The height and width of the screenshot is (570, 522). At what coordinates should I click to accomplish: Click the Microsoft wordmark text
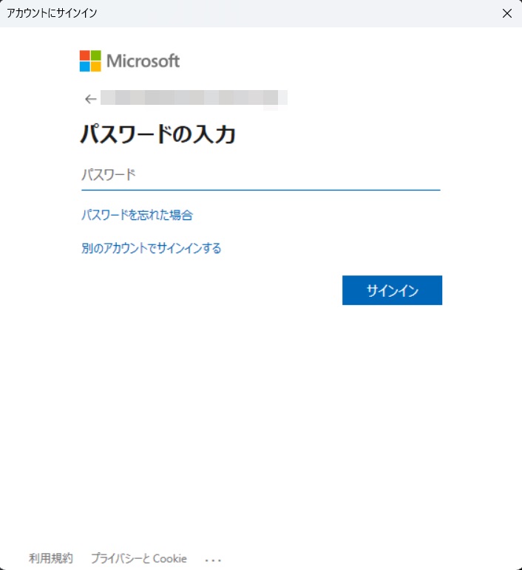143,61
